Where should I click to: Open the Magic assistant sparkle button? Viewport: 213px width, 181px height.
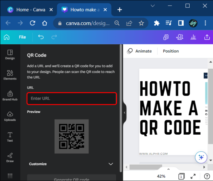pos(201,157)
